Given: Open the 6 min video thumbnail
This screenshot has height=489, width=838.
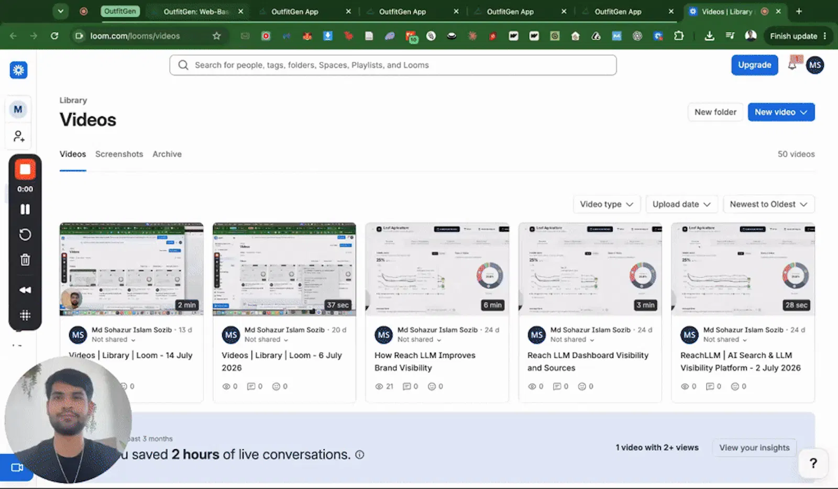Looking at the screenshot, I should coord(437,269).
